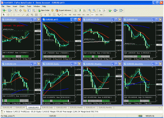This screenshot has width=164, height=118.
Task: Toggle the Terminal panel icon
Action: pyautogui.click(x=29, y=10)
